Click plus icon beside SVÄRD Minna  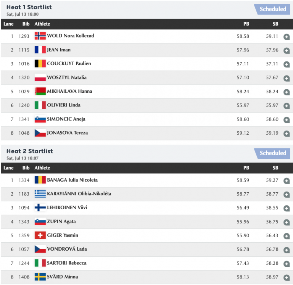(287, 278)
